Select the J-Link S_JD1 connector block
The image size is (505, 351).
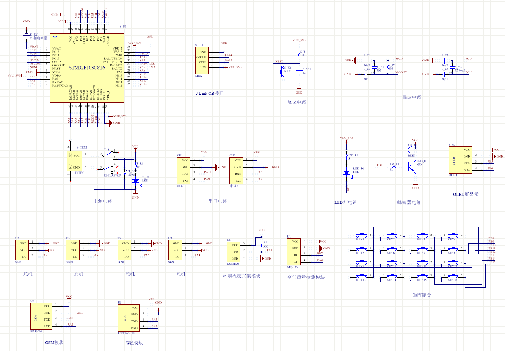(x=201, y=61)
